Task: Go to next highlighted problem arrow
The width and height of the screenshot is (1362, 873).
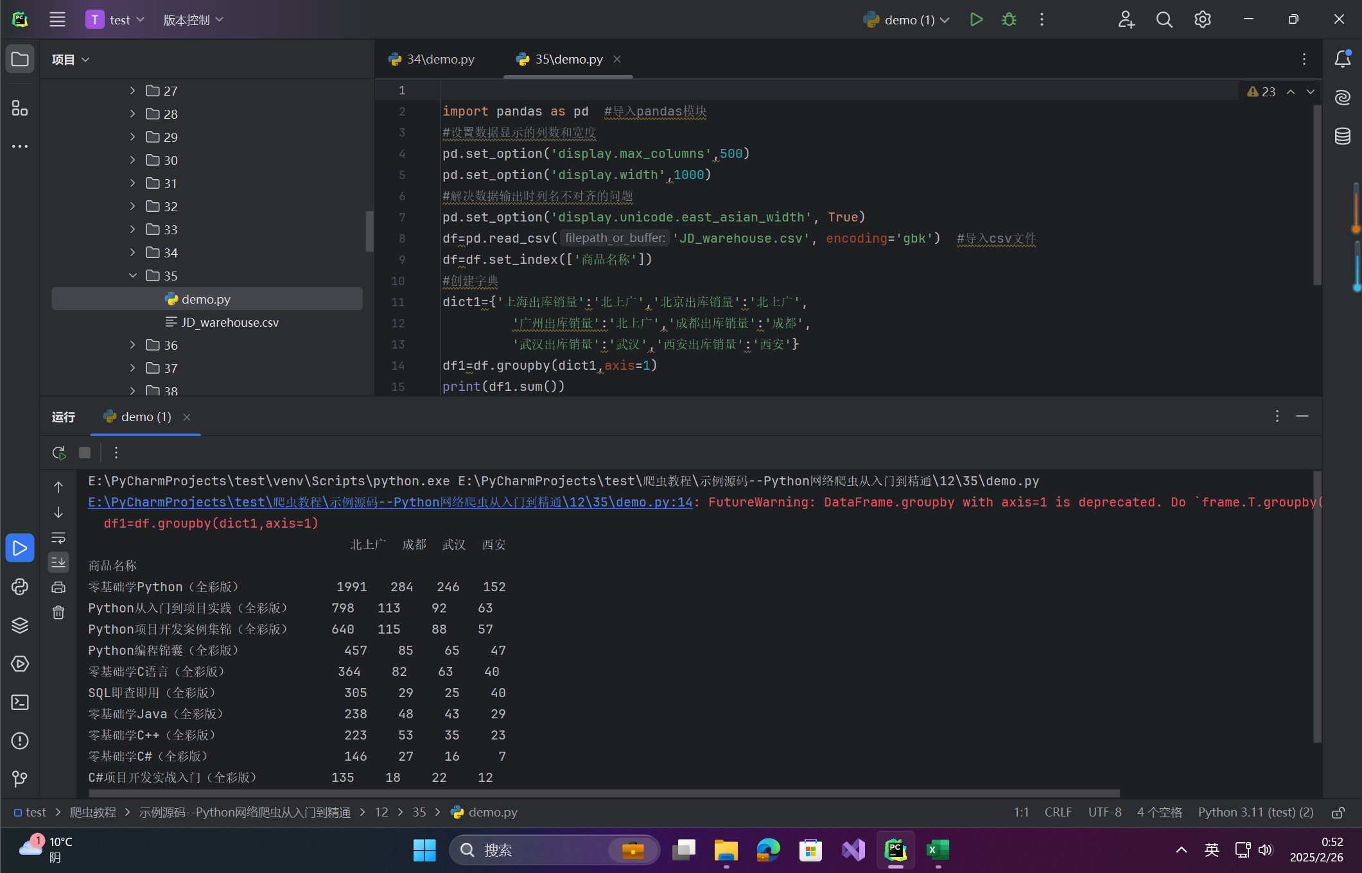Action: pos(1311,92)
